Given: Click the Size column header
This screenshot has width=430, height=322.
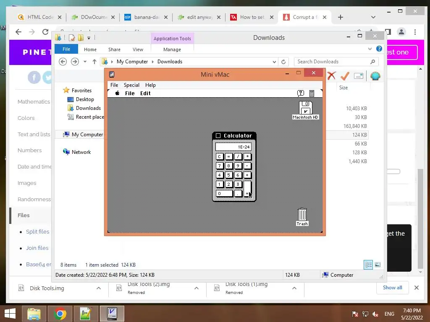Looking at the screenshot, I should pos(343,88).
